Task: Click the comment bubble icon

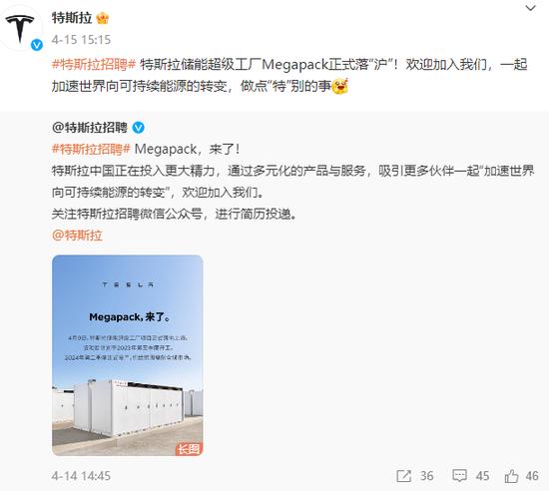Action: tap(459, 476)
